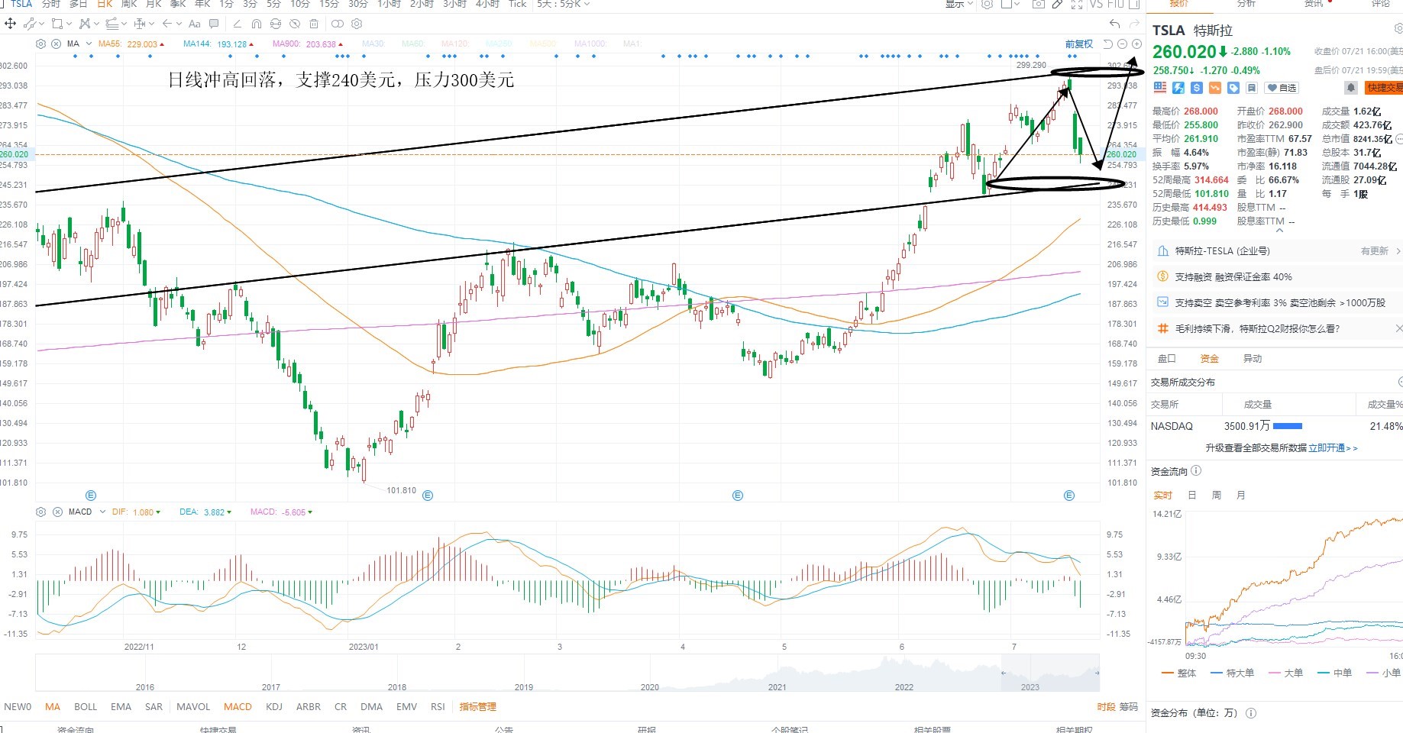The width and height of the screenshot is (1403, 733).
Task: Switch to 30分 timeframe tab
Action: coord(358,5)
